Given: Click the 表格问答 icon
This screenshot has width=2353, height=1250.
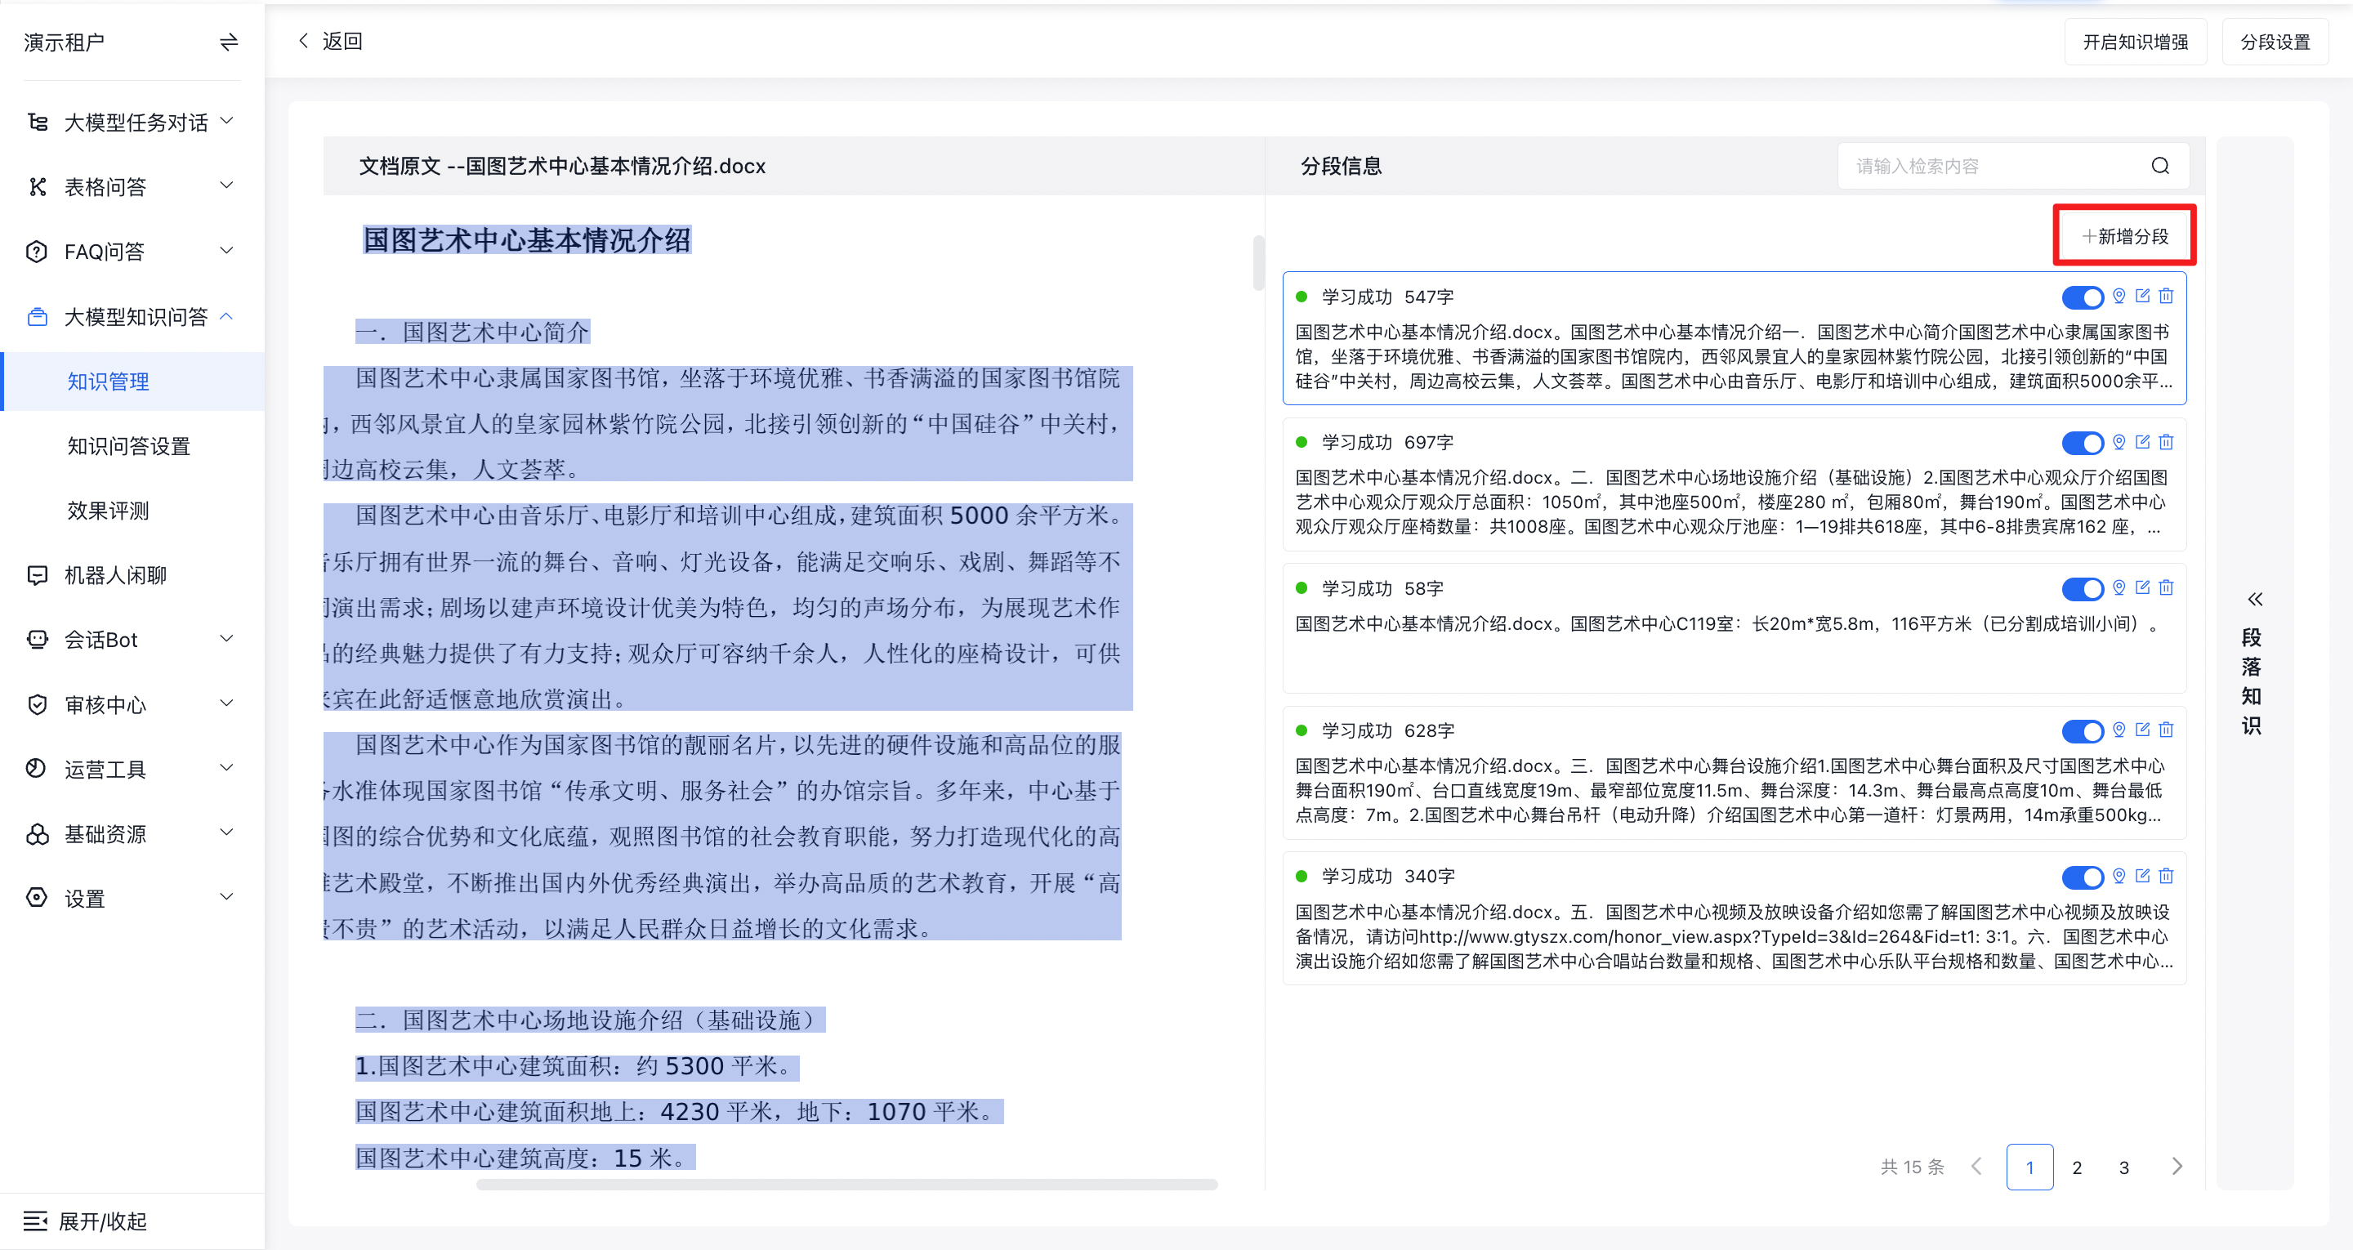Looking at the screenshot, I should pyautogui.click(x=37, y=186).
